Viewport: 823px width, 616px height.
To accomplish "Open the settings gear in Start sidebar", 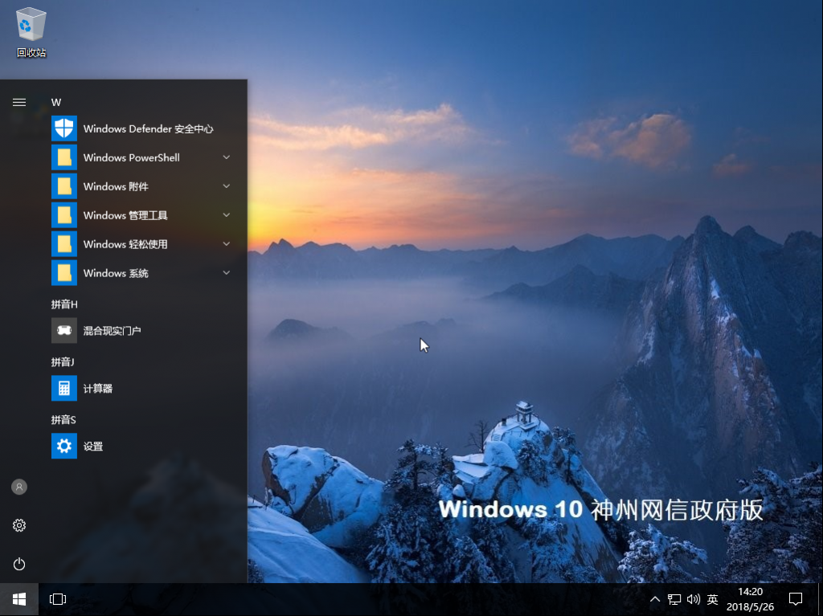I will (x=18, y=525).
